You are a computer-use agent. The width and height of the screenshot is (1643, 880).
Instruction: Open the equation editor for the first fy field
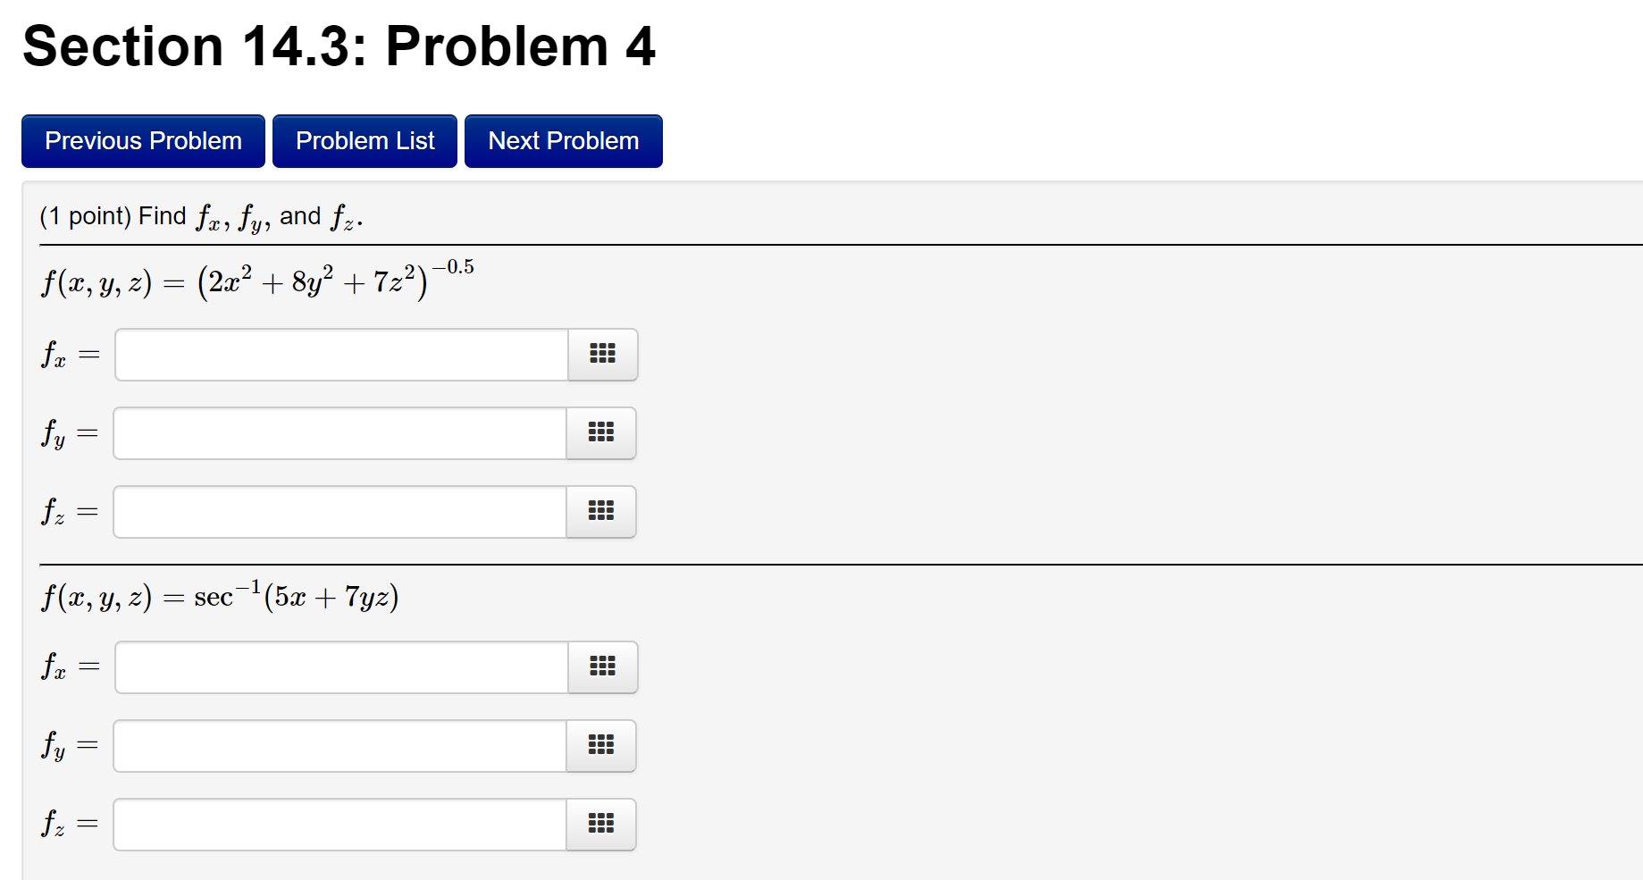[600, 433]
